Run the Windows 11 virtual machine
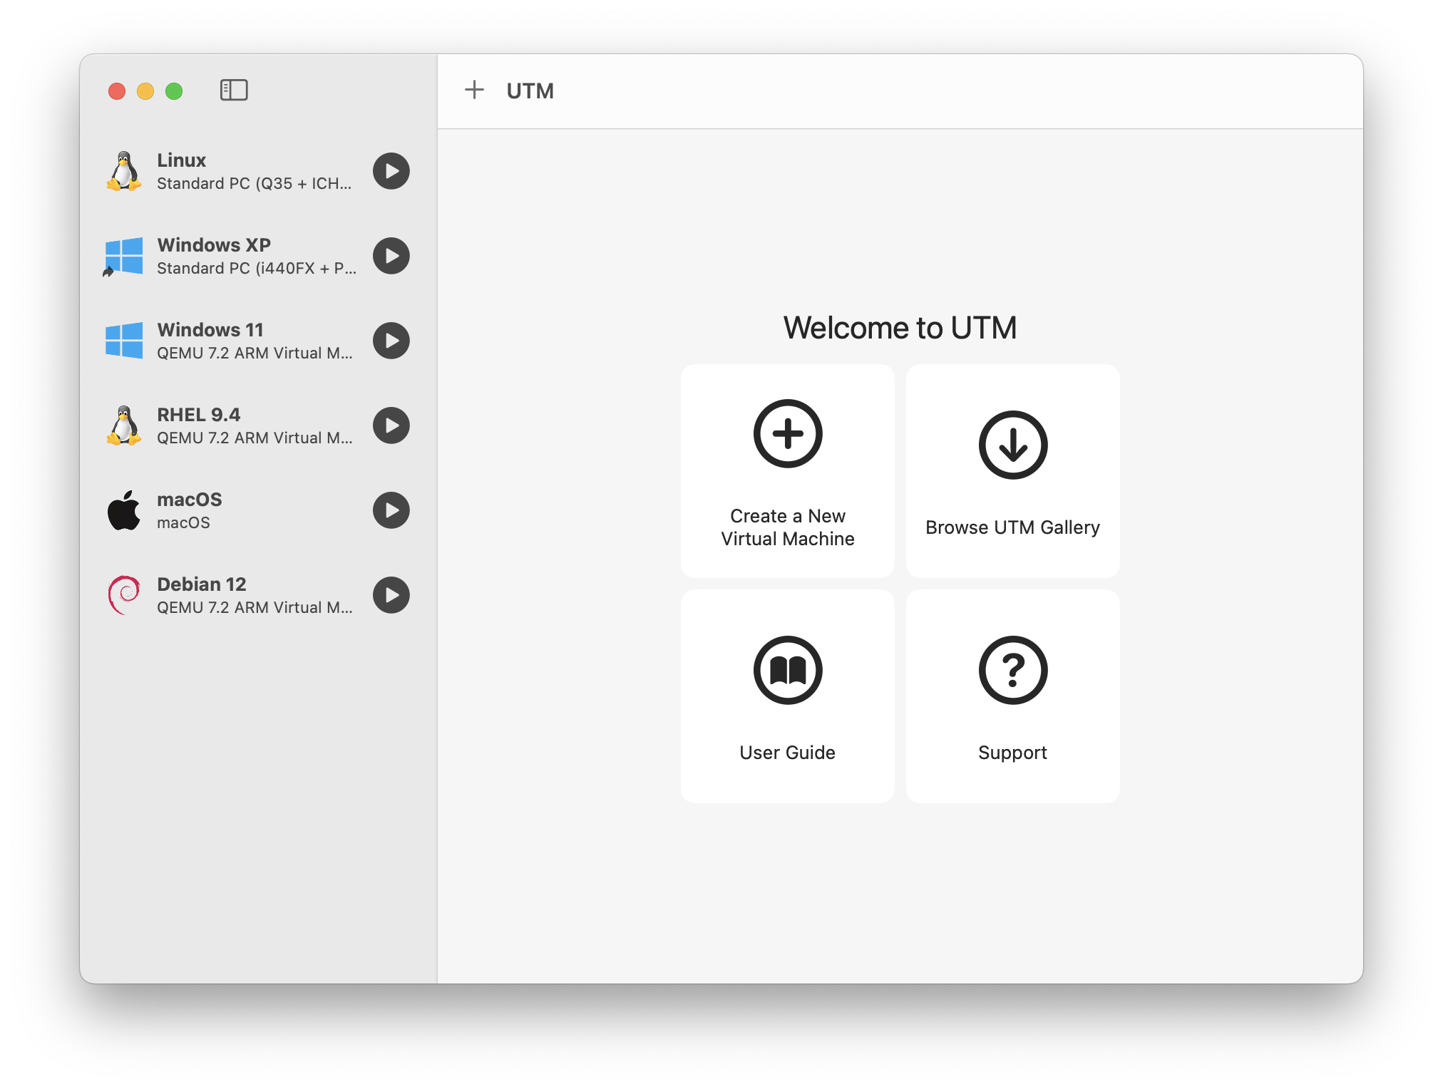 [x=391, y=341]
